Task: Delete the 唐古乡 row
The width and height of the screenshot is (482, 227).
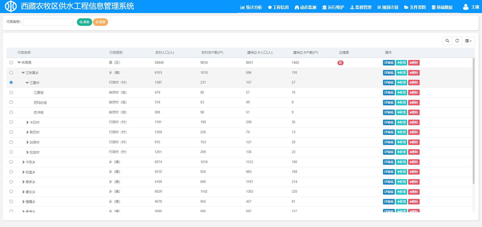Action: (x=414, y=192)
